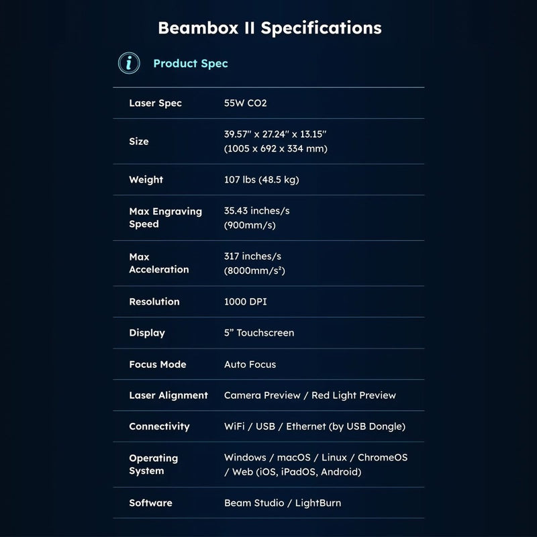Click the Max Acceleration label
This screenshot has height=537, width=537.
coord(159,263)
